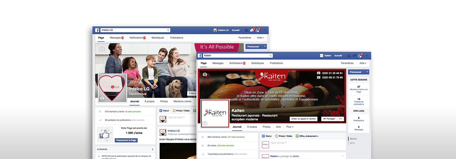Open Publications tab in Intelco LG window

pos(177,38)
